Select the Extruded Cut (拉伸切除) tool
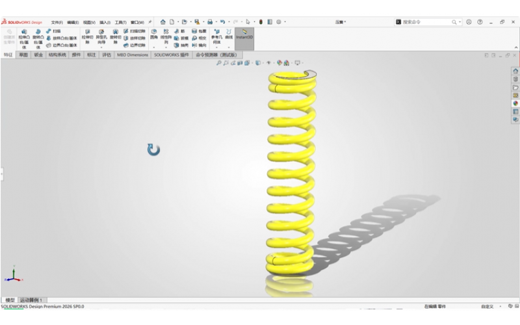 [x=87, y=36]
